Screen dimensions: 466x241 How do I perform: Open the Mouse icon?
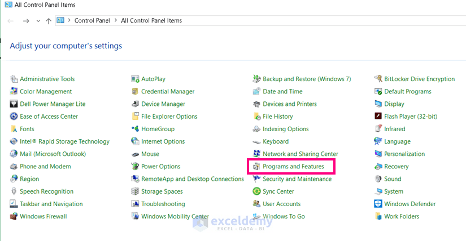point(135,154)
